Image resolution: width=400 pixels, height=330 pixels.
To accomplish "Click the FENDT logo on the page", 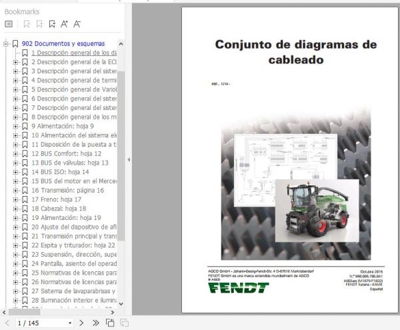I will [x=239, y=287].
